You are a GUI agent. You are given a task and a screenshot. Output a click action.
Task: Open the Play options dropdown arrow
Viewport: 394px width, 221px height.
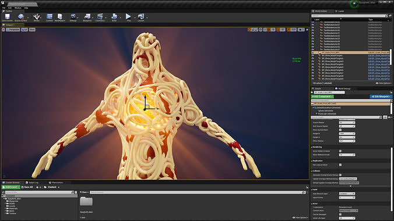point(135,17)
